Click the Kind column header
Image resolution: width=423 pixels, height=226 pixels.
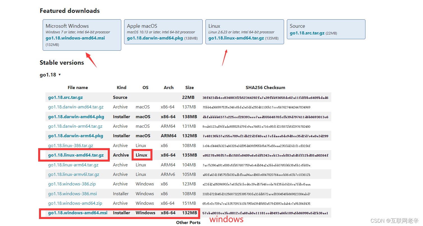click(122, 88)
